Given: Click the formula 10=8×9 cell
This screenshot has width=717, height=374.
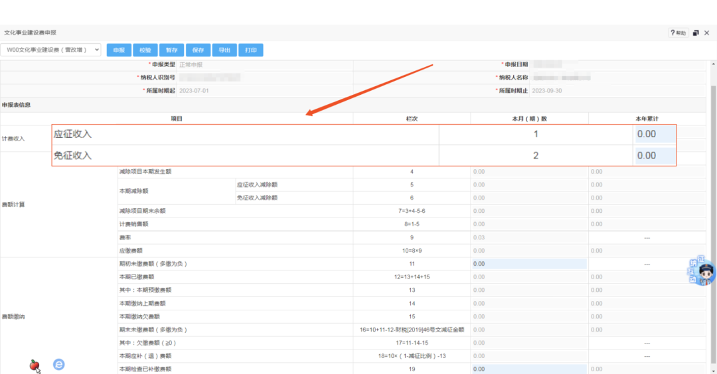Looking at the screenshot, I should (x=412, y=251).
